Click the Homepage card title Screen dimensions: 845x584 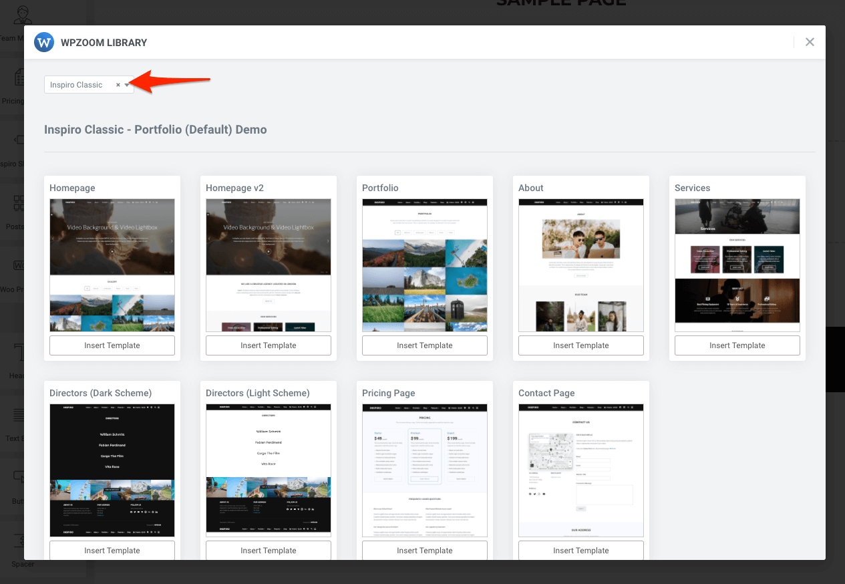[x=72, y=188]
